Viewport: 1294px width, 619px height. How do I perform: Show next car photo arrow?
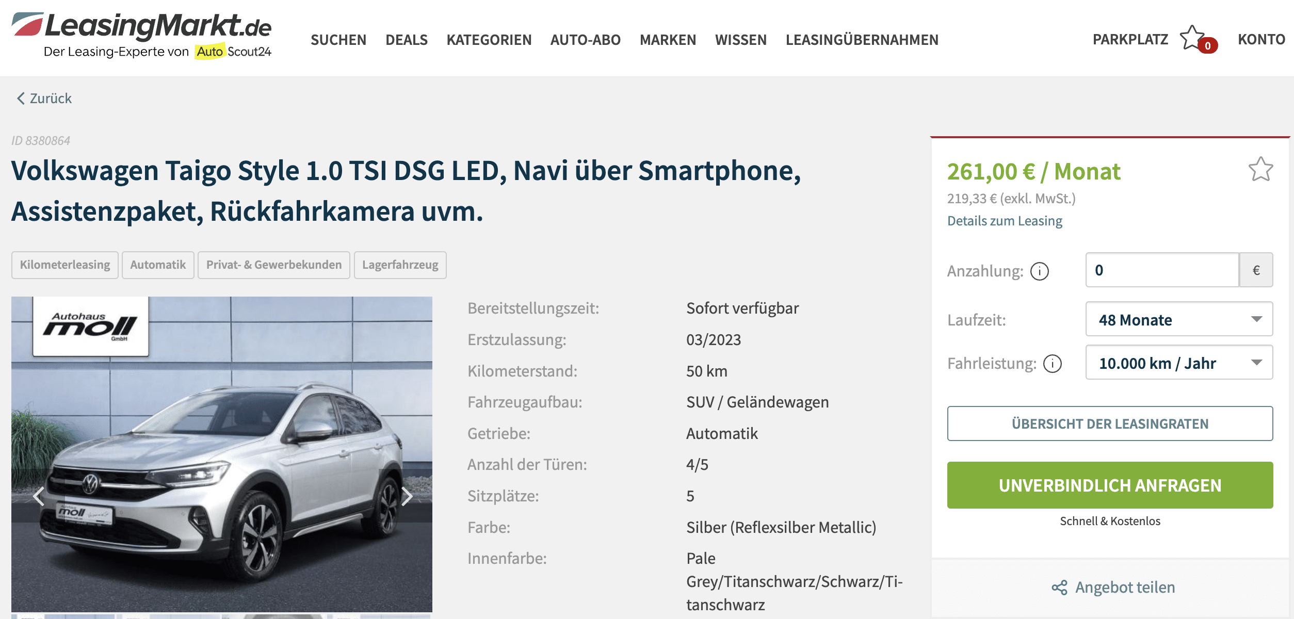pyautogui.click(x=407, y=496)
